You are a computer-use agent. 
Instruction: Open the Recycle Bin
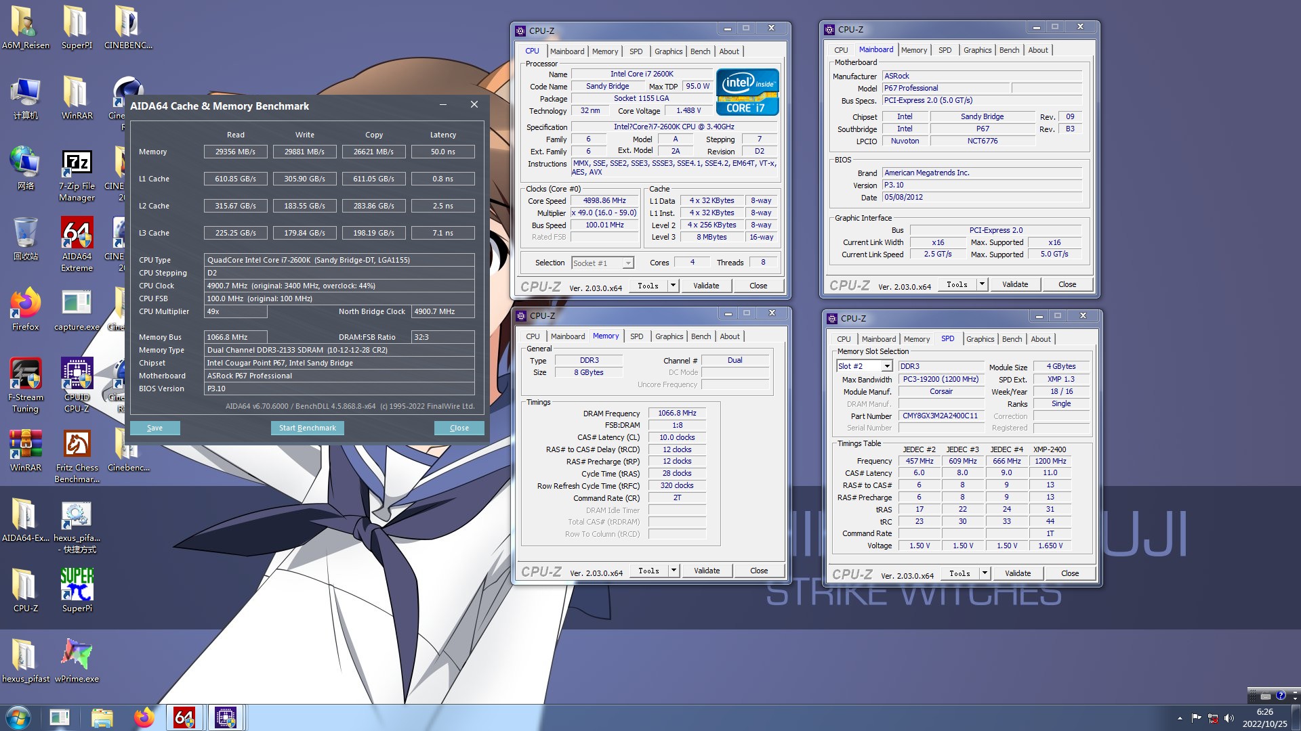tap(26, 238)
